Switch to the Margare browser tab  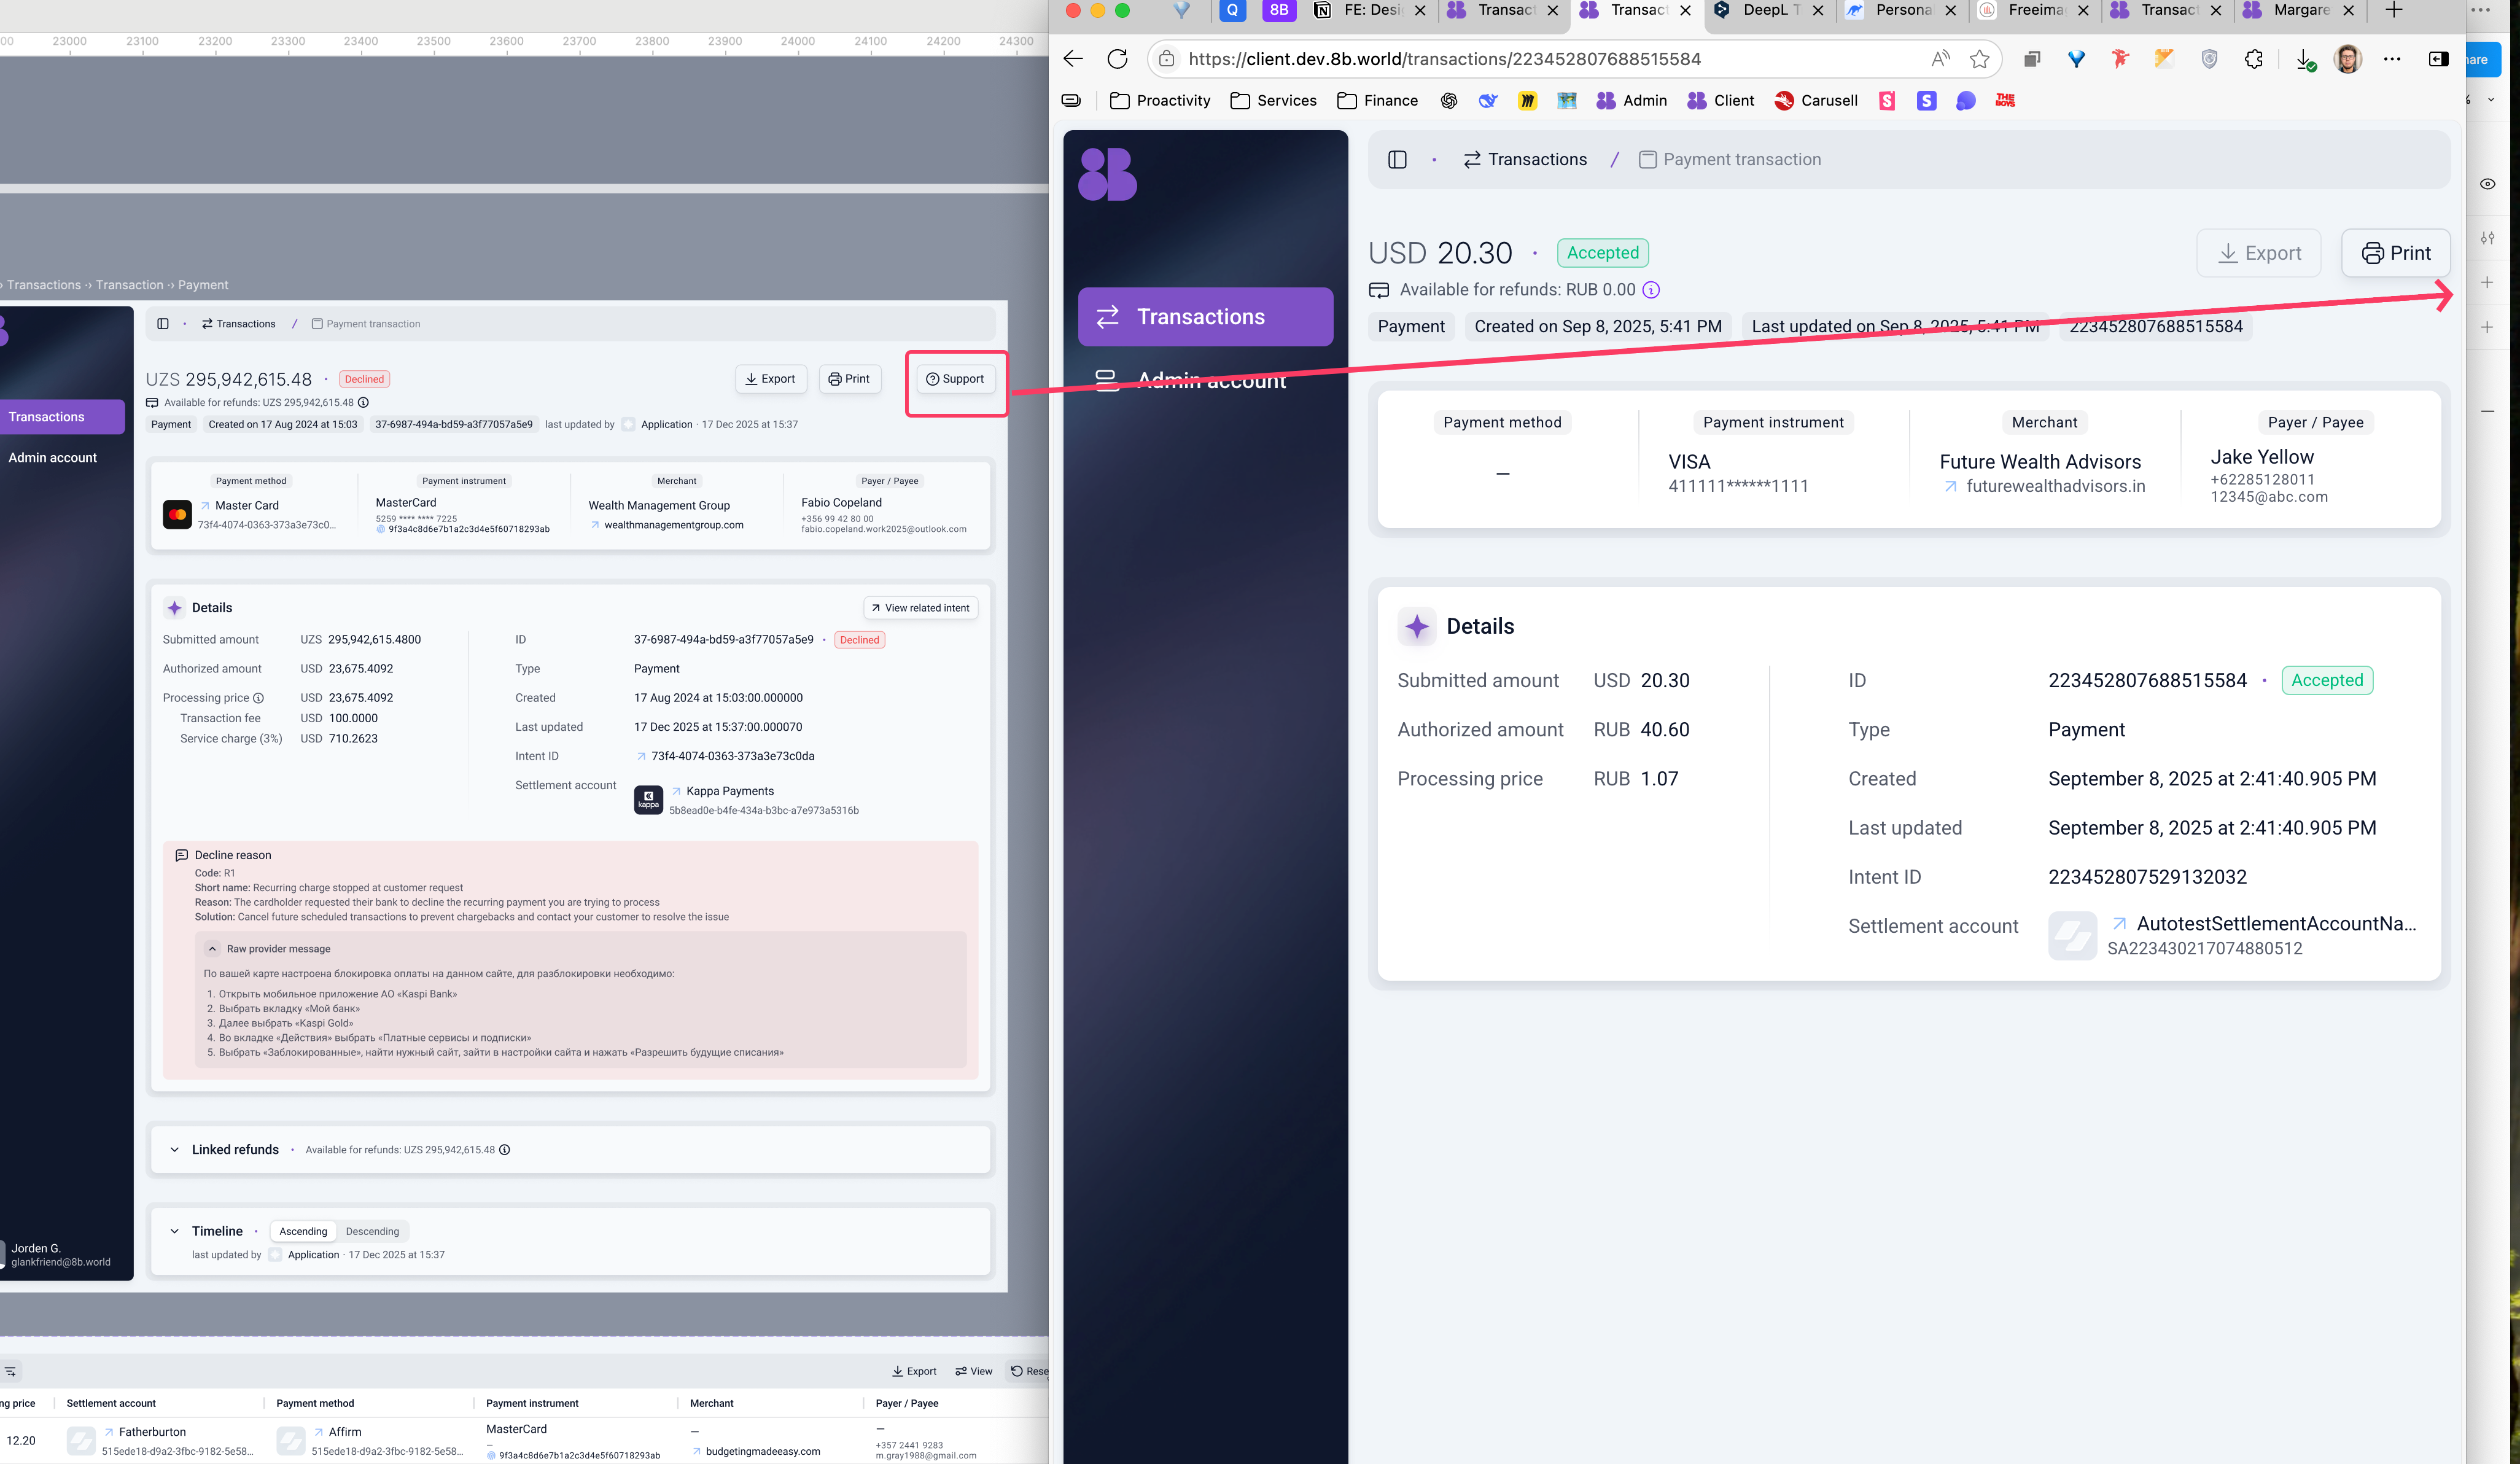click(2299, 10)
